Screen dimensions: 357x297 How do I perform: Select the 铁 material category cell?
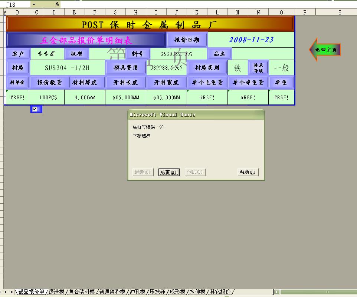coord(238,67)
